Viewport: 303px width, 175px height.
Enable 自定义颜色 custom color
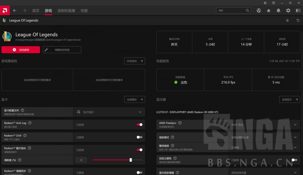(294, 160)
